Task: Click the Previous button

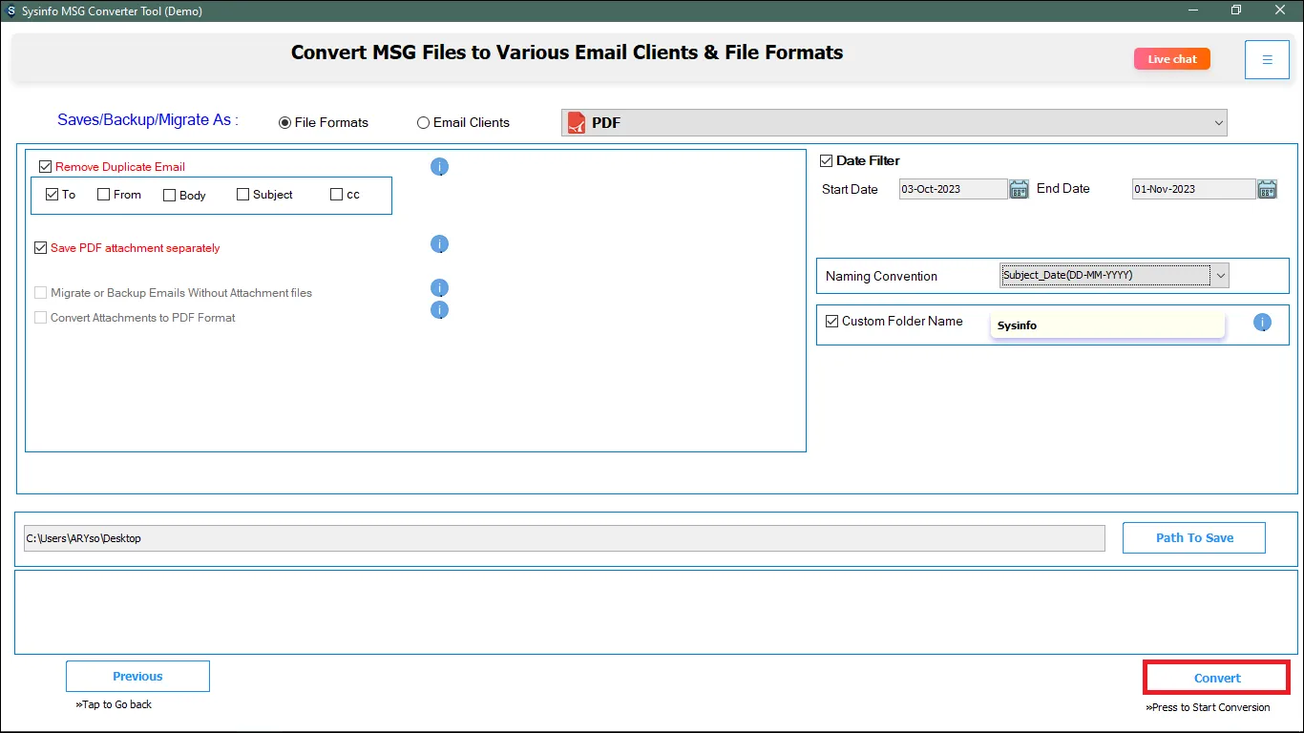Action: pyautogui.click(x=137, y=677)
